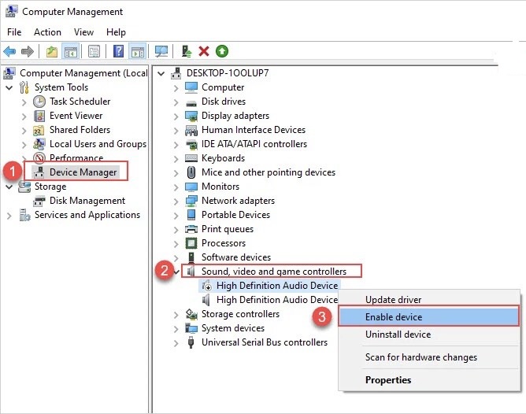Click the Mice and other pointing devices icon
The width and height of the screenshot is (526, 414).
tap(191, 172)
